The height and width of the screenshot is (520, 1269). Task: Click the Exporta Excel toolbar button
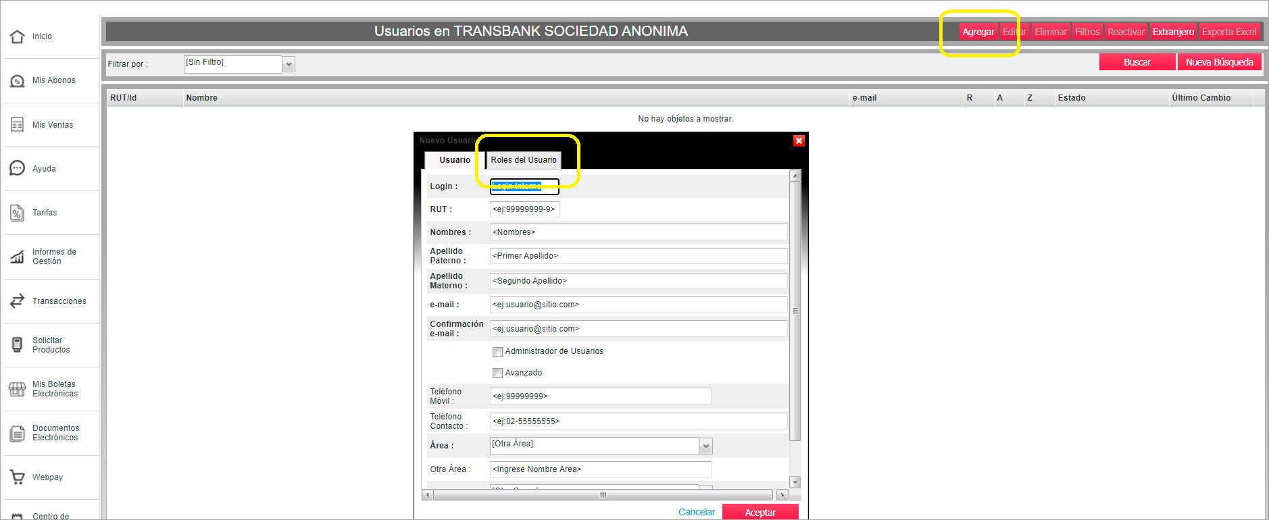pyautogui.click(x=1229, y=32)
